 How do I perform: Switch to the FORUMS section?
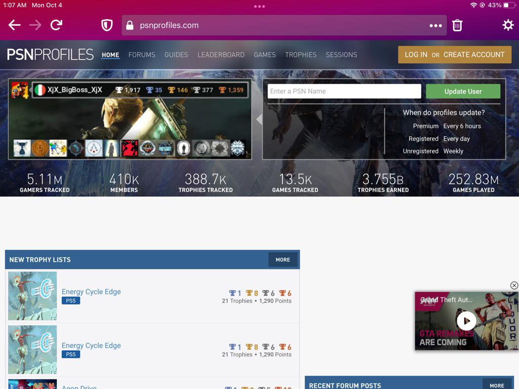click(142, 55)
